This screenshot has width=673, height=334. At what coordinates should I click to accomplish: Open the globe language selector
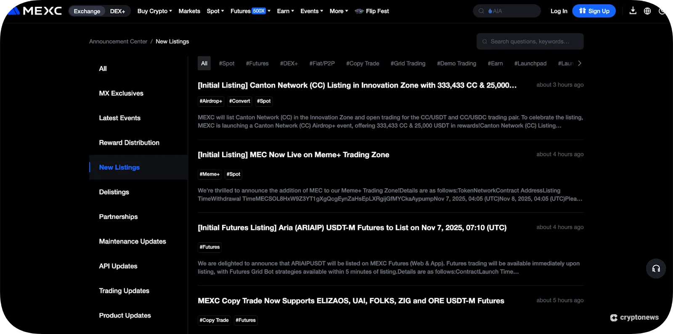click(x=647, y=11)
